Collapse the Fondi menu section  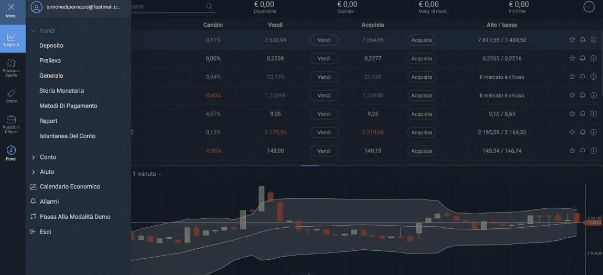[x=34, y=31]
